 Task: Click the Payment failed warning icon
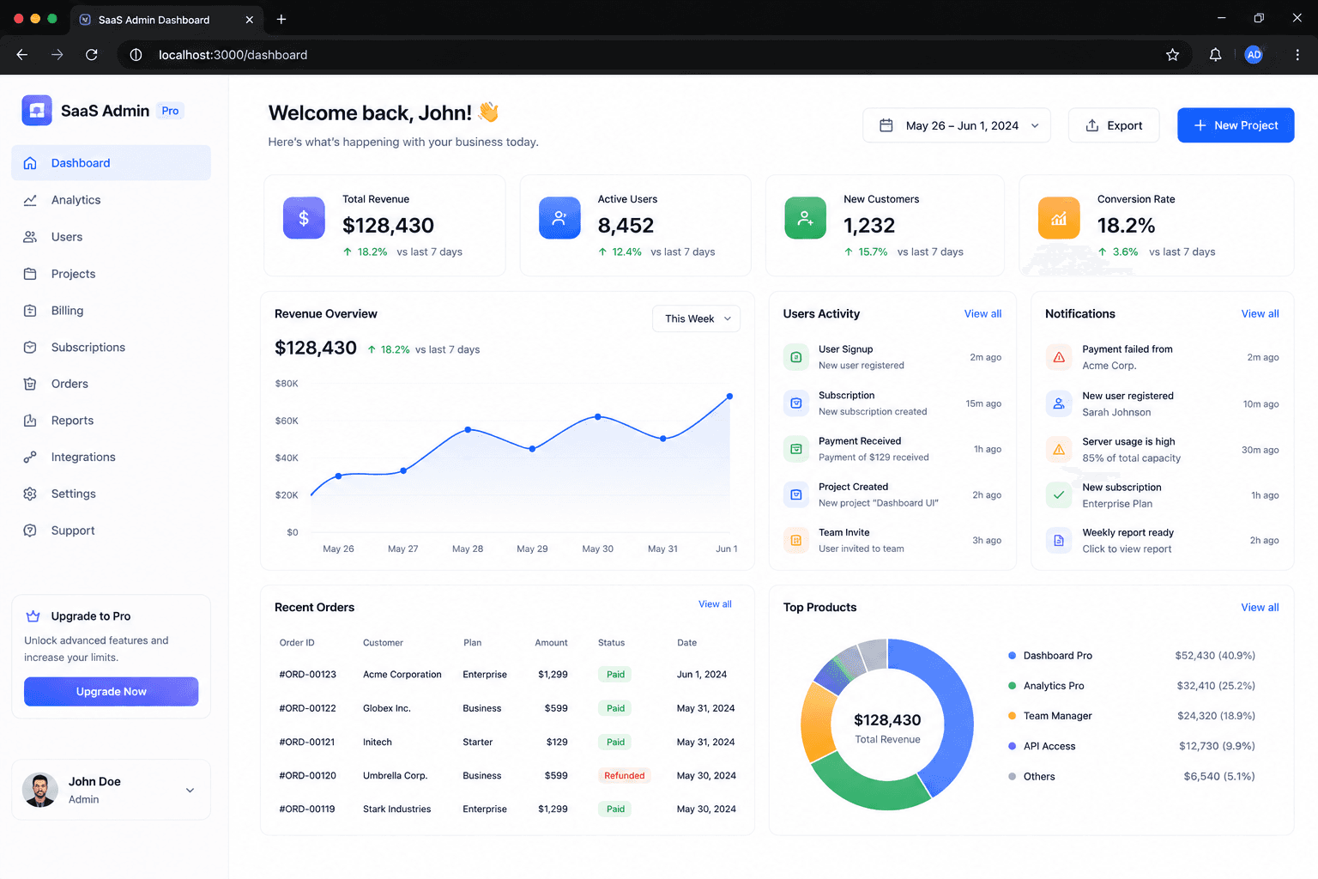click(x=1059, y=357)
